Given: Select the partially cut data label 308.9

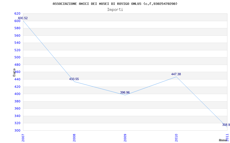Looking at the screenshot, I should tap(226, 125).
